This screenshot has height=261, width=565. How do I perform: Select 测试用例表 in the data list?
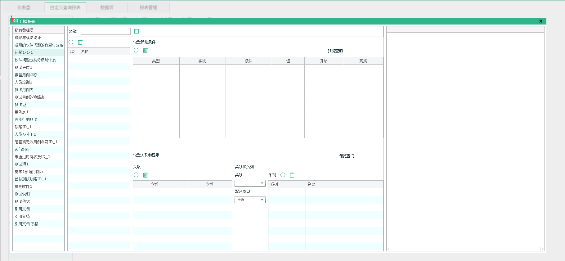pos(24,90)
